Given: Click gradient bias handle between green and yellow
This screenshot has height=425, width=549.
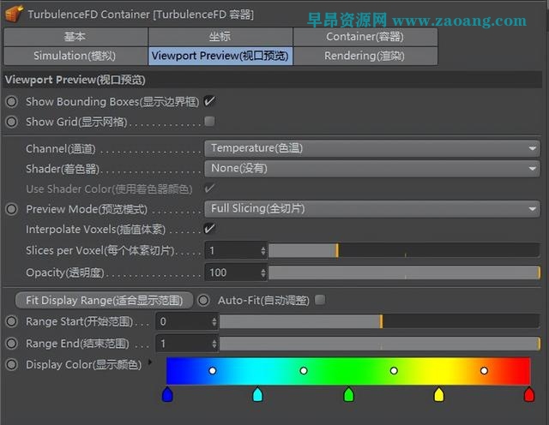Looking at the screenshot, I should [x=394, y=370].
